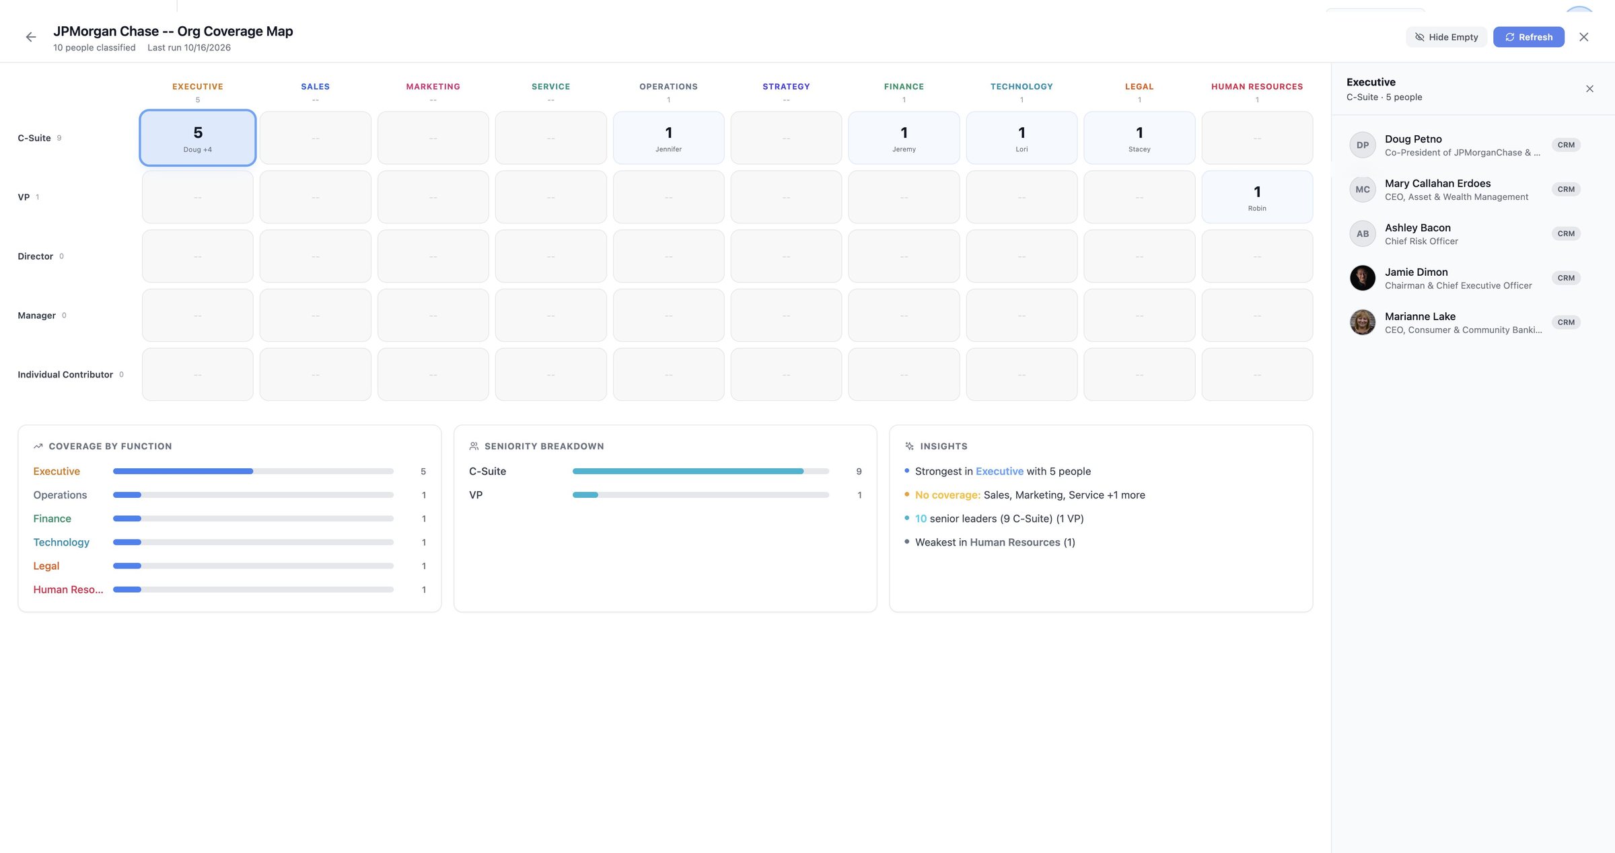This screenshot has height=853, width=1615.
Task: Open the Technology C-Suite cell Lori
Action: pos(1021,138)
